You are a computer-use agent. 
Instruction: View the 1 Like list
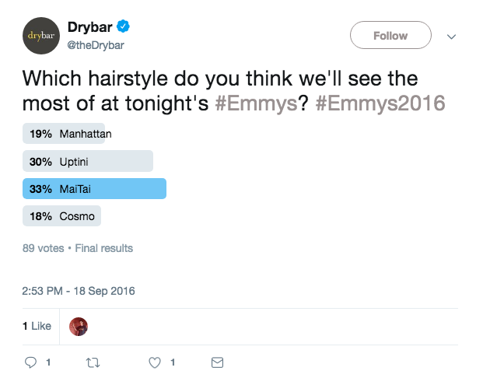coord(37,327)
